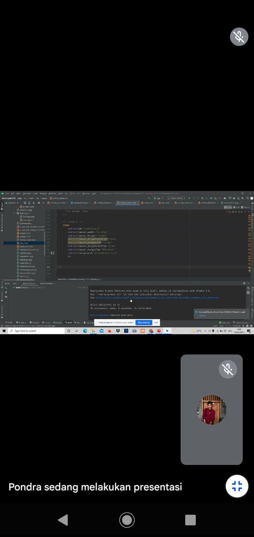Screen dimensions: 254x537
Task: Open the Edit menu in Android Studio
Action: (13, 193)
